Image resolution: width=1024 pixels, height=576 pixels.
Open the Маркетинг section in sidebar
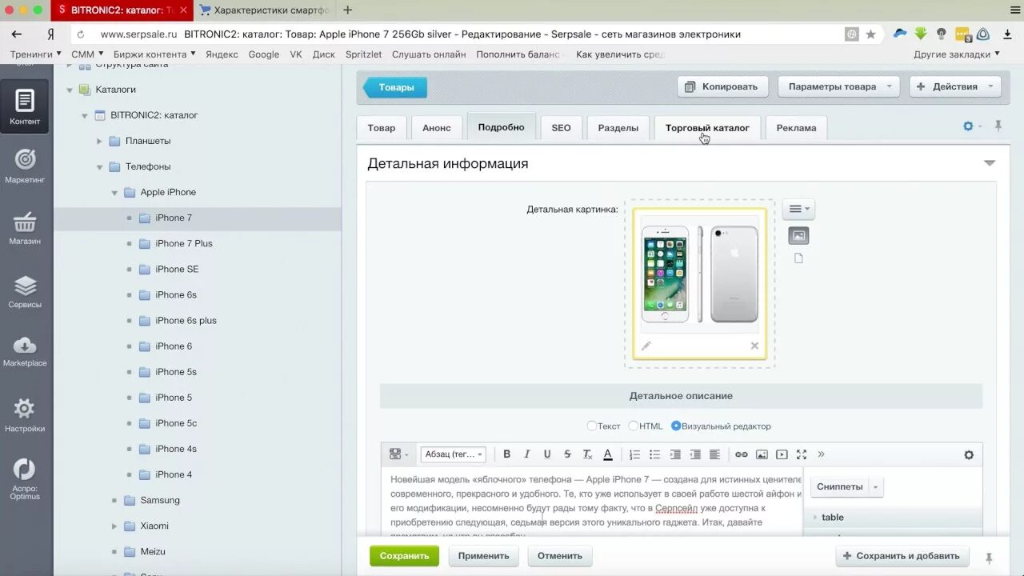pos(25,165)
